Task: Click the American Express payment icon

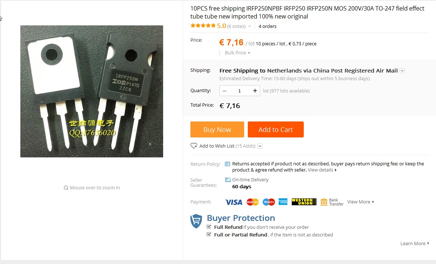Action: (283, 202)
